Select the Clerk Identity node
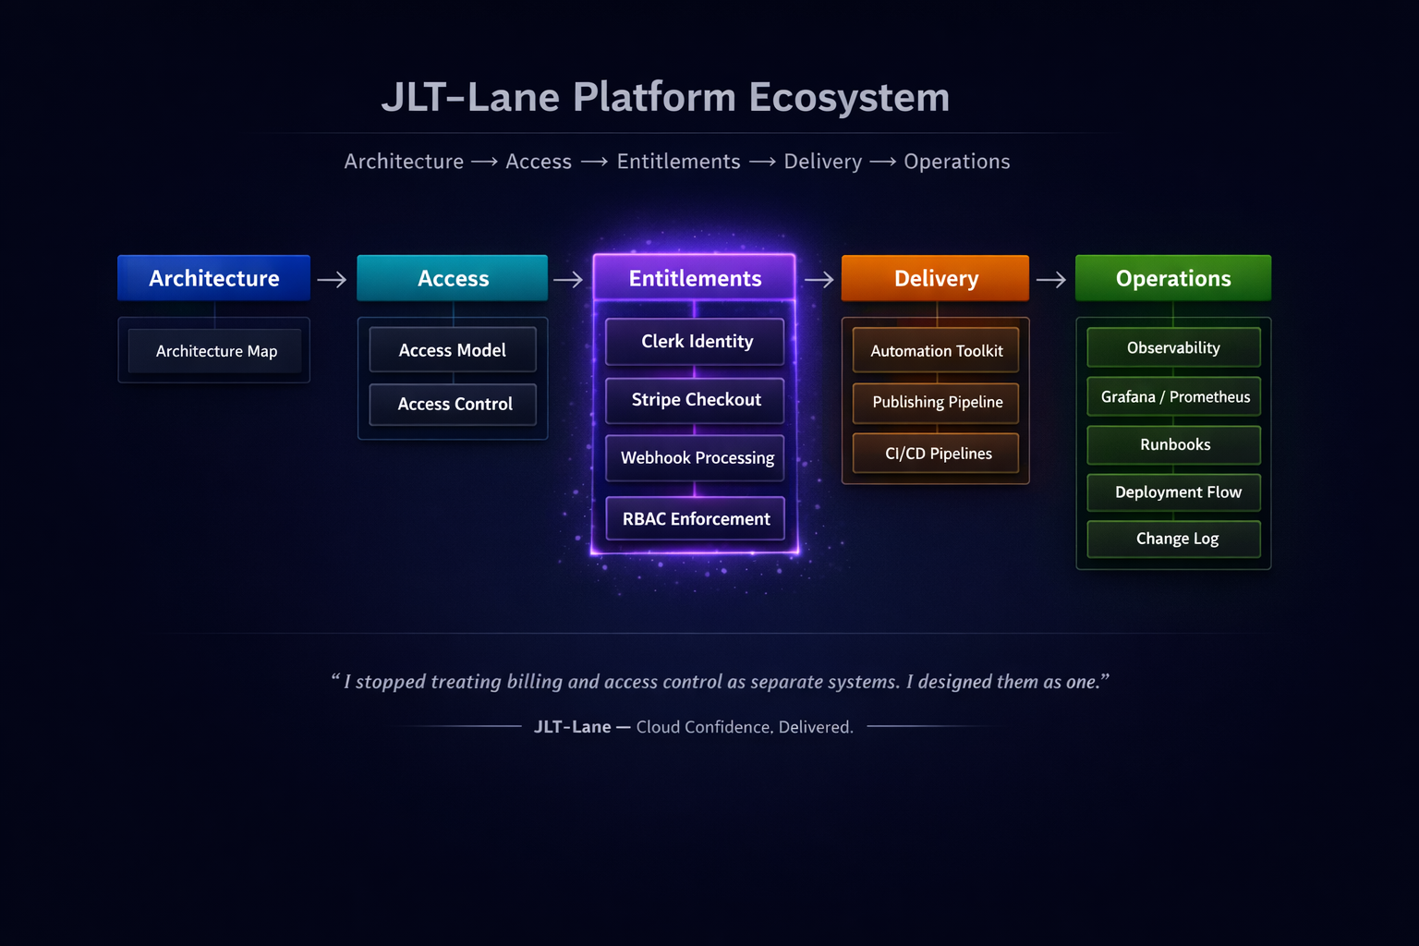Image resolution: width=1419 pixels, height=946 pixels. pyautogui.click(x=695, y=342)
